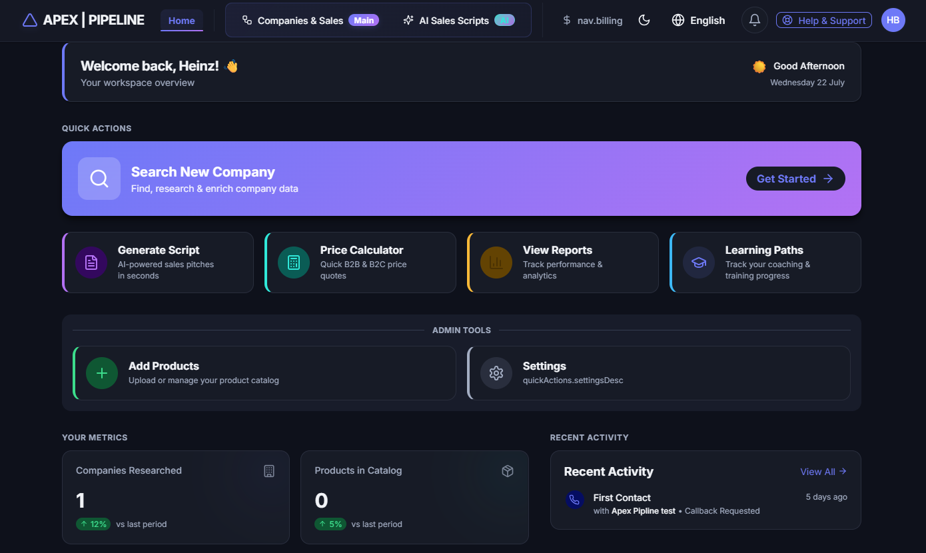Click the green plus Add Products icon

pos(102,373)
